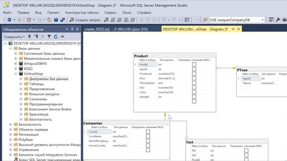
Task: Toggle allow NULL for Size column
Action: [194, 88]
